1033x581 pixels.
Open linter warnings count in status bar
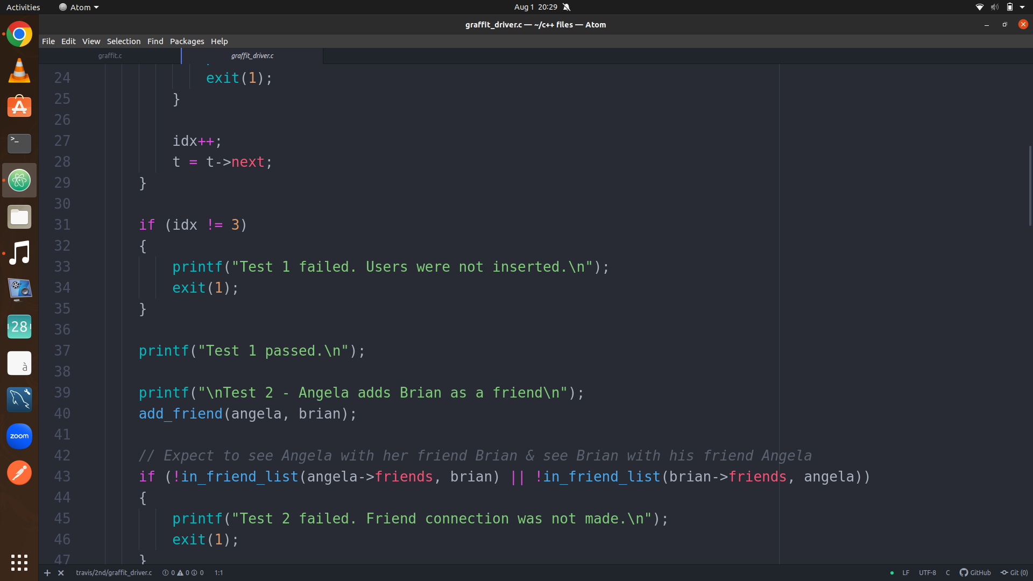click(183, 573)
